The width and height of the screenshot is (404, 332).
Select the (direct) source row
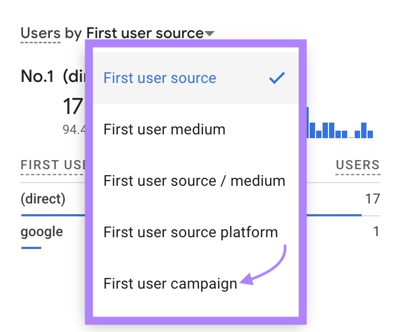[43, 199]
